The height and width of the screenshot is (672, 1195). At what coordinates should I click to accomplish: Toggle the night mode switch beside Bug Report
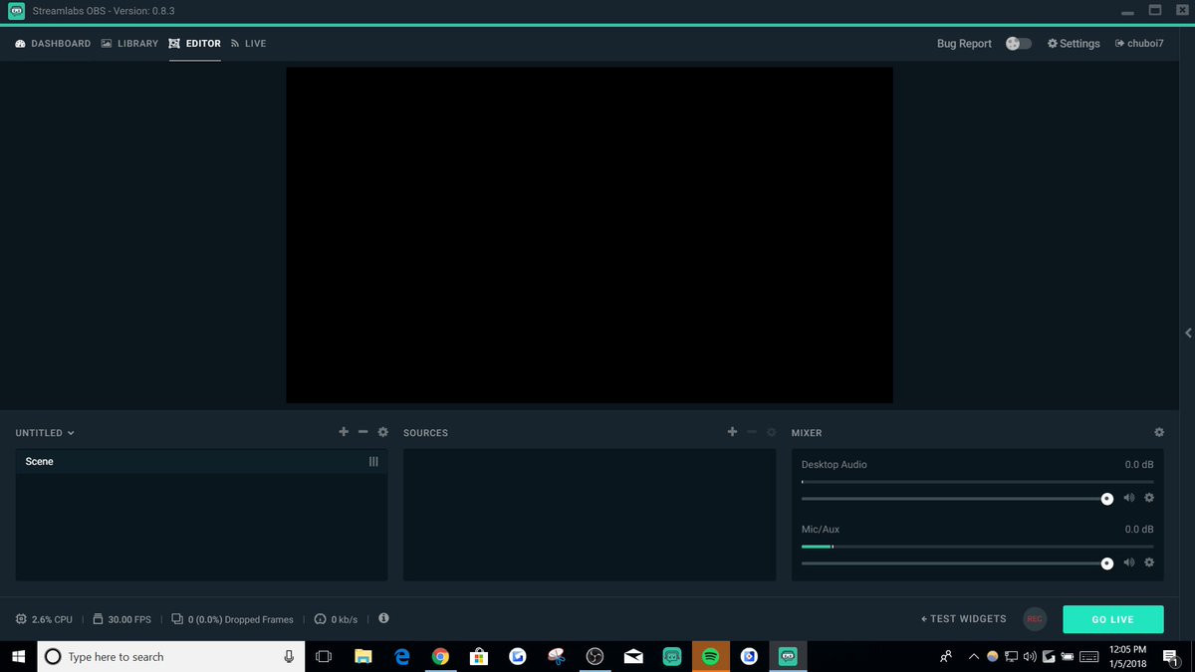1019,44
